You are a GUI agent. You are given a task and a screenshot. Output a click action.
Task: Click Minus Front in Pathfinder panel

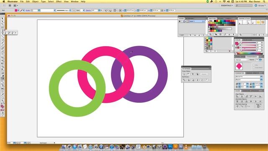188,74
